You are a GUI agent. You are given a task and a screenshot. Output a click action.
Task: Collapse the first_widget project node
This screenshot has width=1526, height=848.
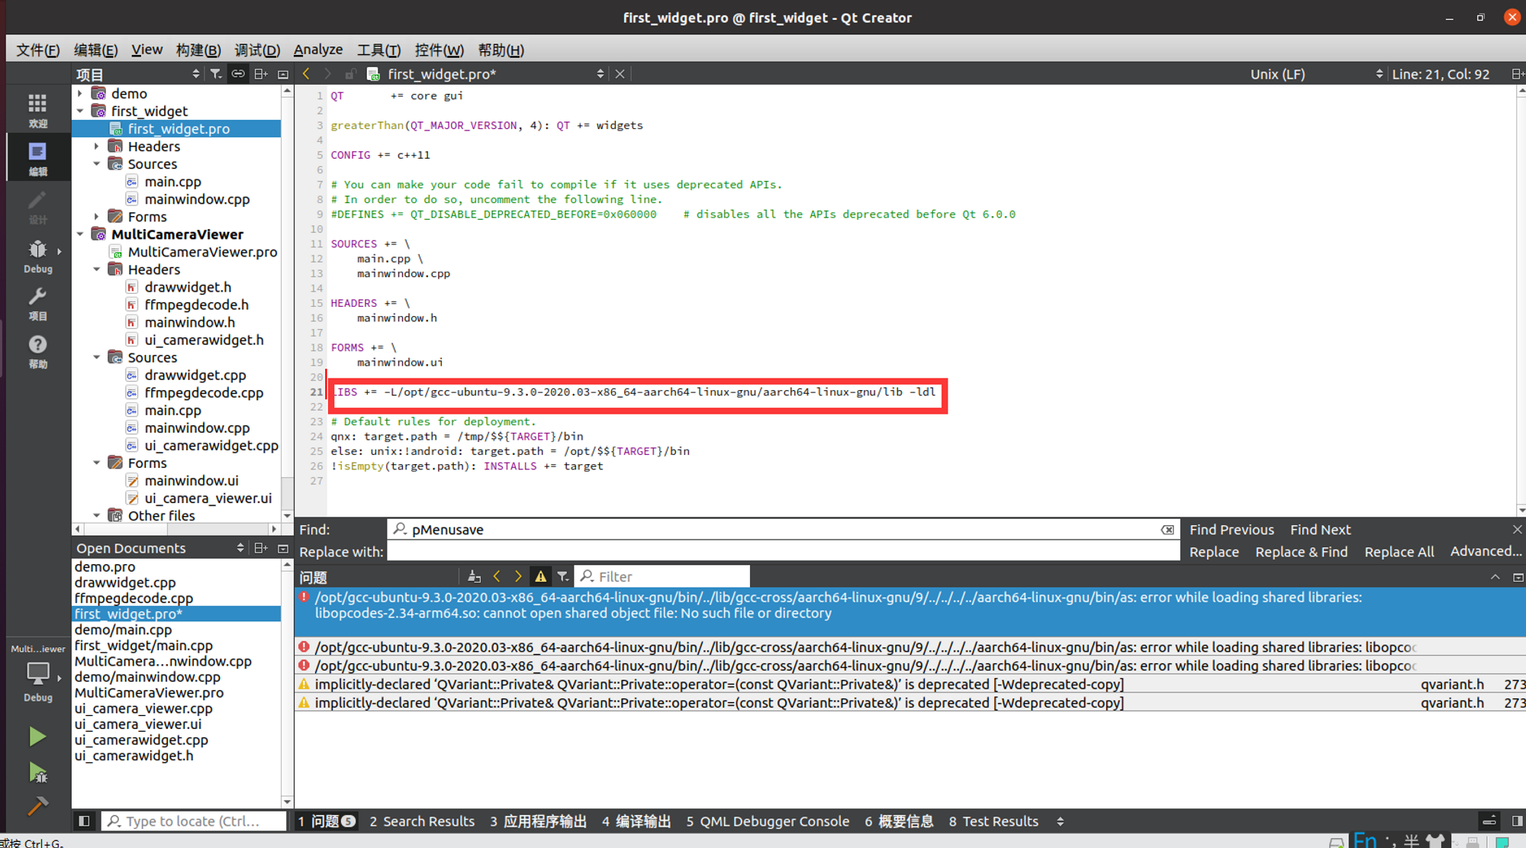(80, 111)
